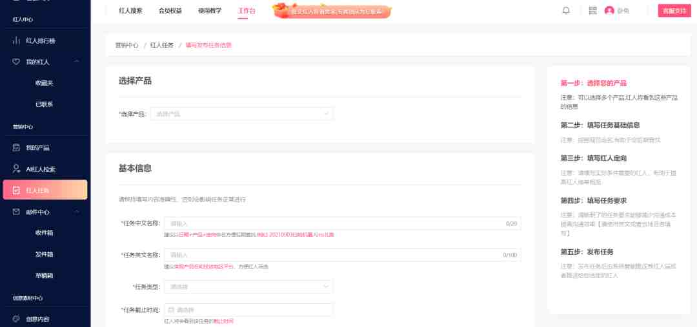Image resolution: width=697 pixels, height=327 pixels.
Task: Click 第四步：填写任务要求 step heading
Action: [x=594, y=200]
